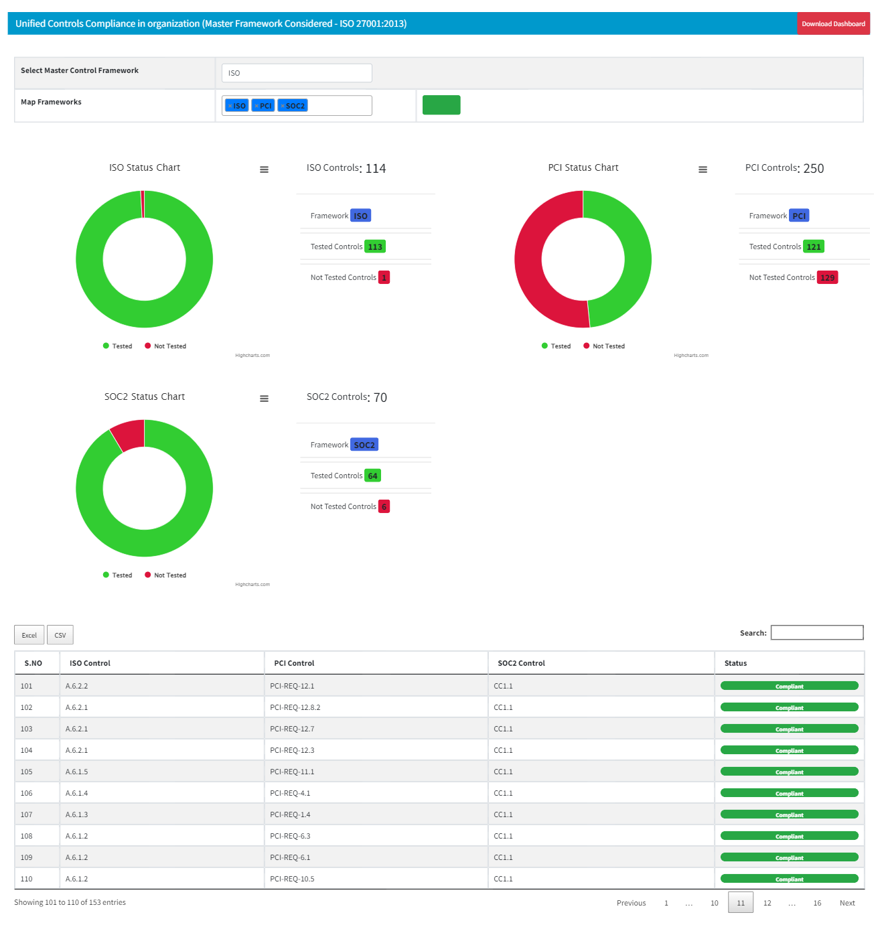Click the Download Dashboard button

[x=832, y=23]
